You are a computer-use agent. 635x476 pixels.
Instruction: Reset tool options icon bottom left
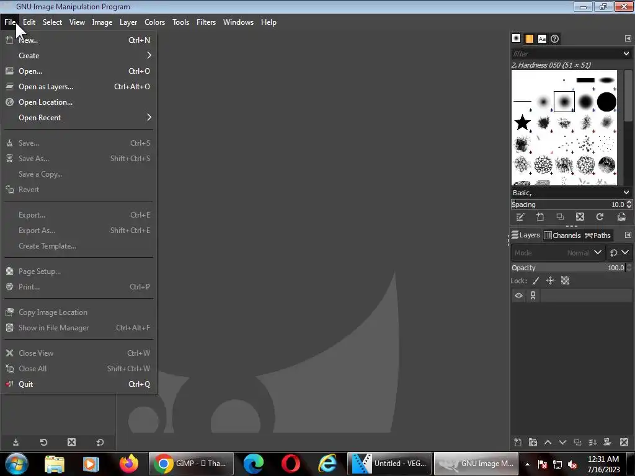click(100, 443)
